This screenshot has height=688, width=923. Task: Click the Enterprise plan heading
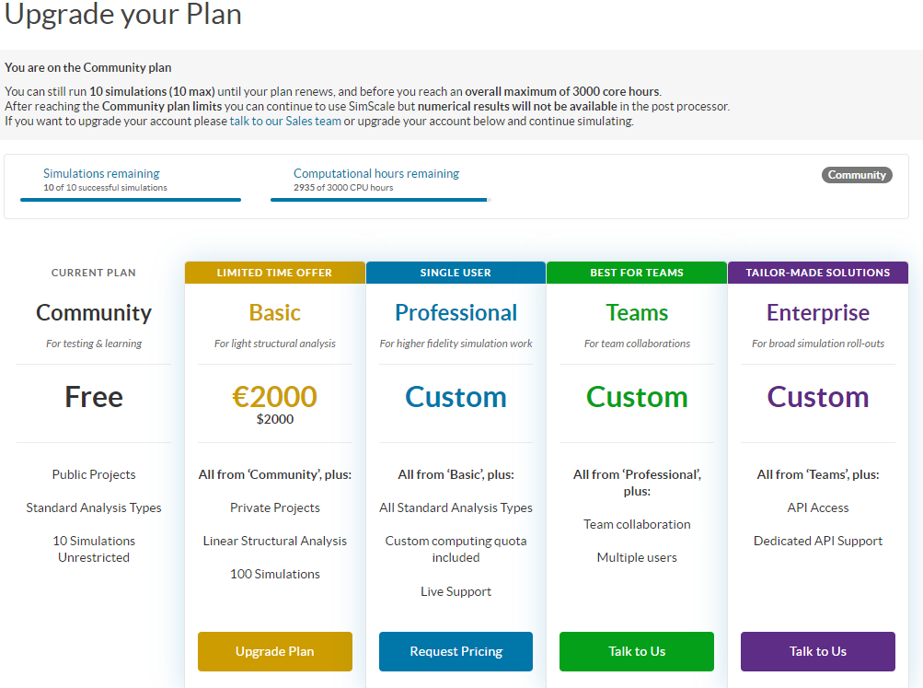point(817,312)
